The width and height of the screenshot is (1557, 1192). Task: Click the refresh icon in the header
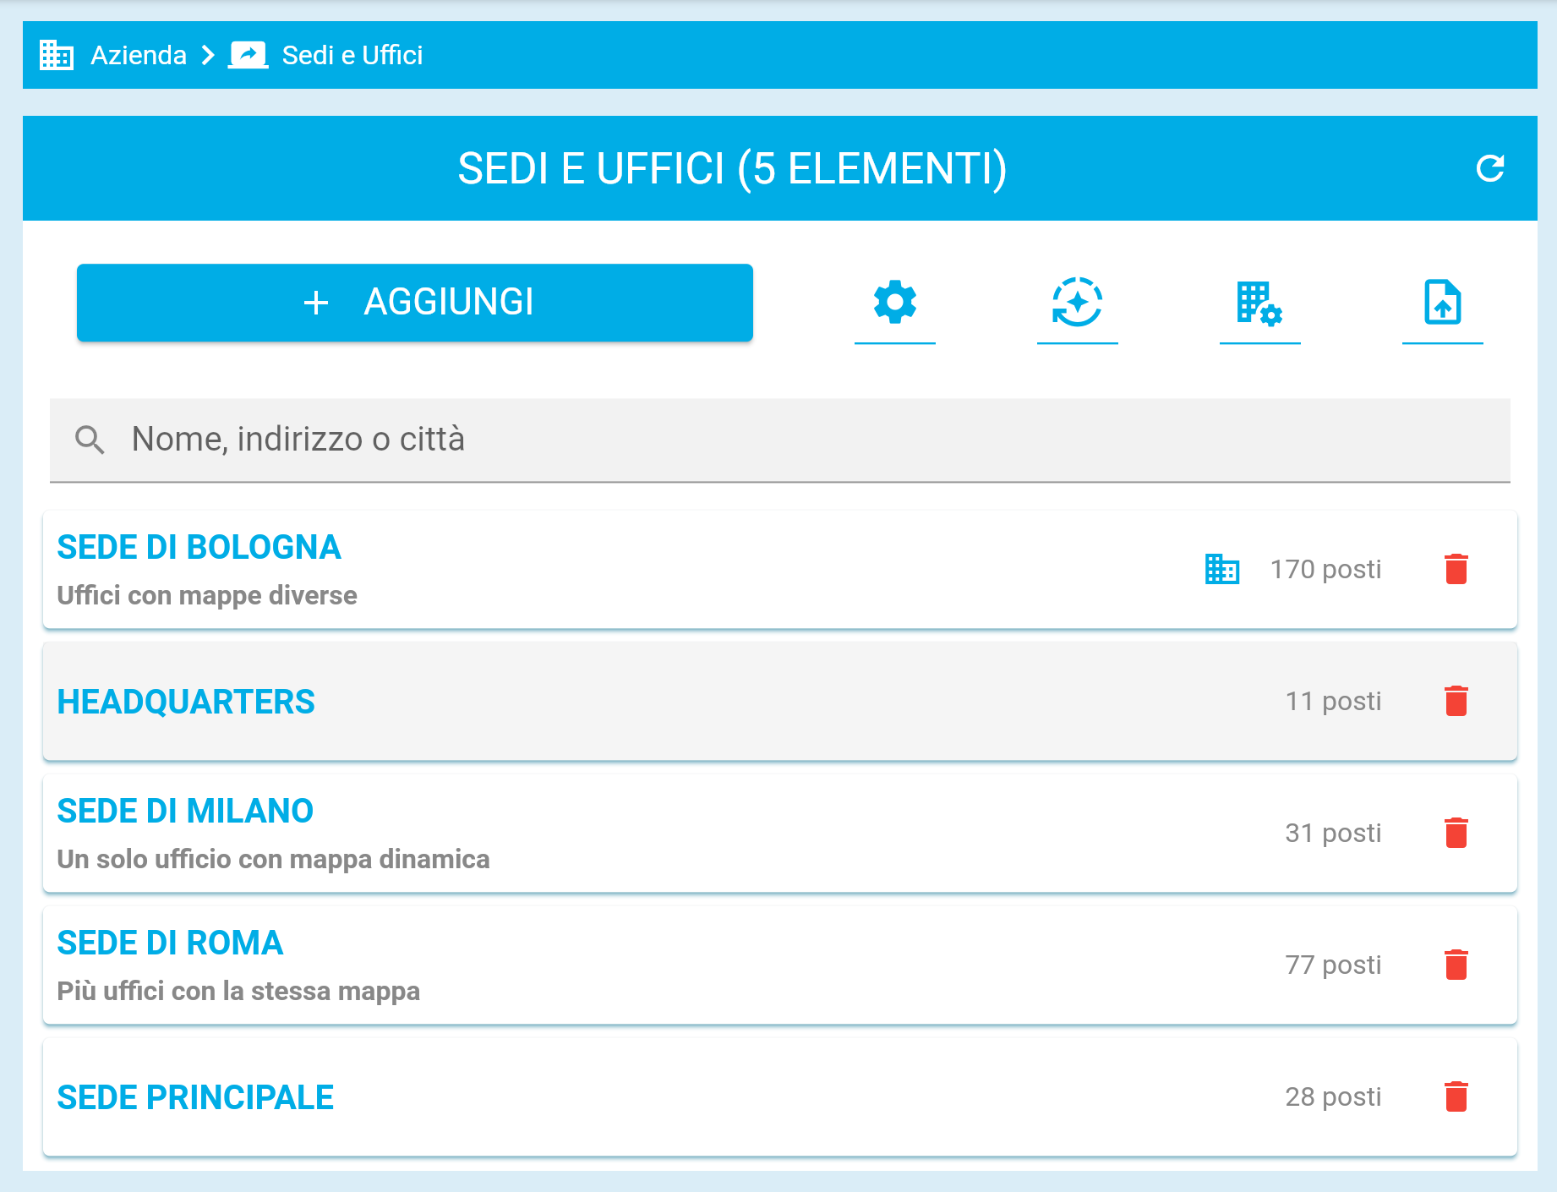click(1489, 168)
